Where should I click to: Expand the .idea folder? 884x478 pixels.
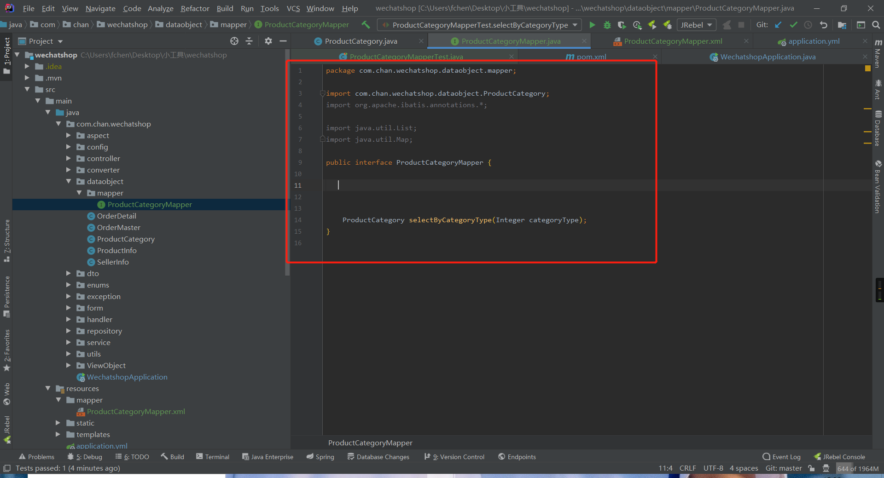(27, 66)
